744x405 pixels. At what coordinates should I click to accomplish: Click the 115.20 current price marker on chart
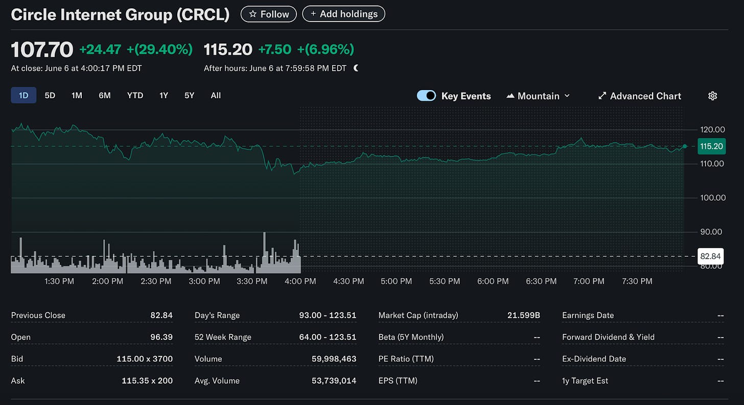click(711, 146)
